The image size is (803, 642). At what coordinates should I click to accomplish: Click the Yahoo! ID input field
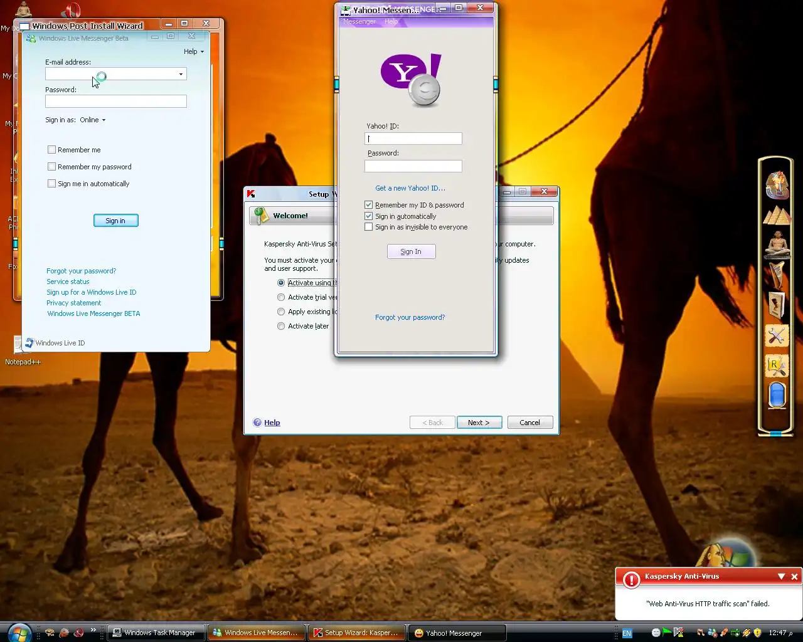coord(413,139)
